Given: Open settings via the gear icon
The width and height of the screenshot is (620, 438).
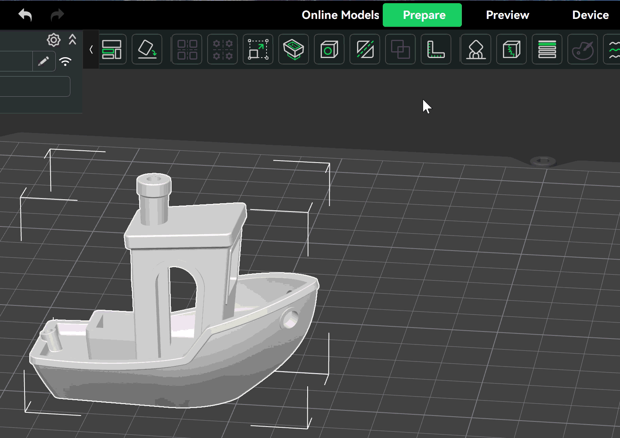Looking at the screenshot, I should [53, 40].
